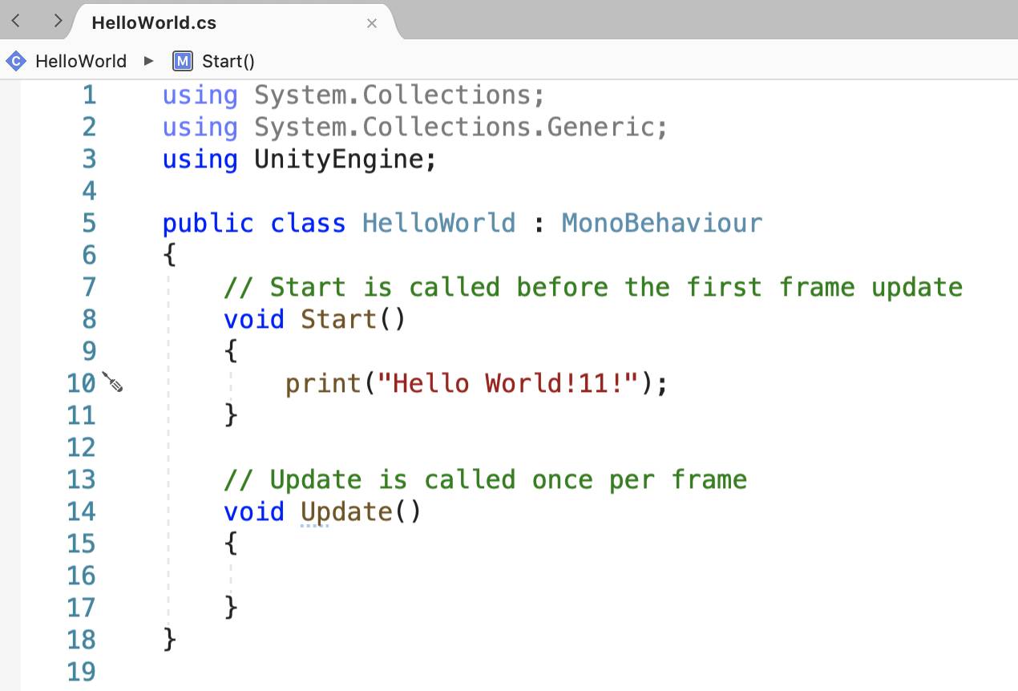Click the breadcrumb separator triangle
The height and width of the screenshot is (691, 1018).
pyautogui.click(x=149, y=61)
